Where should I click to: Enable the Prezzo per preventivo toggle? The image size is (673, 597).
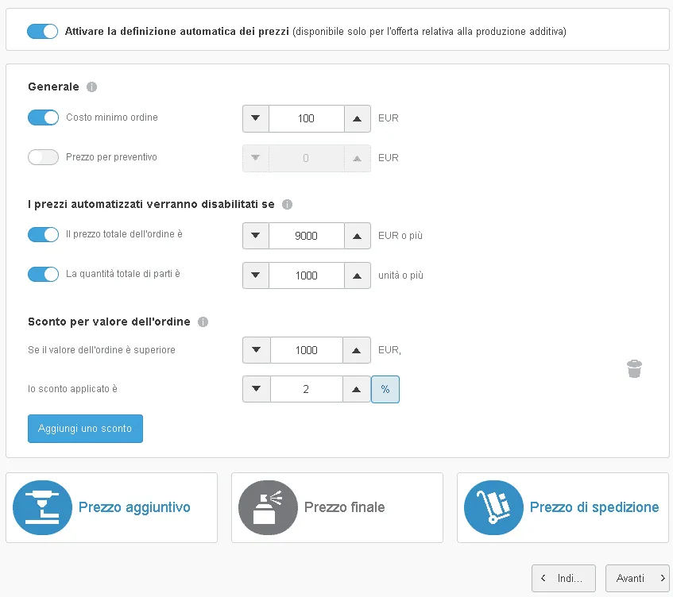[44, 157]
